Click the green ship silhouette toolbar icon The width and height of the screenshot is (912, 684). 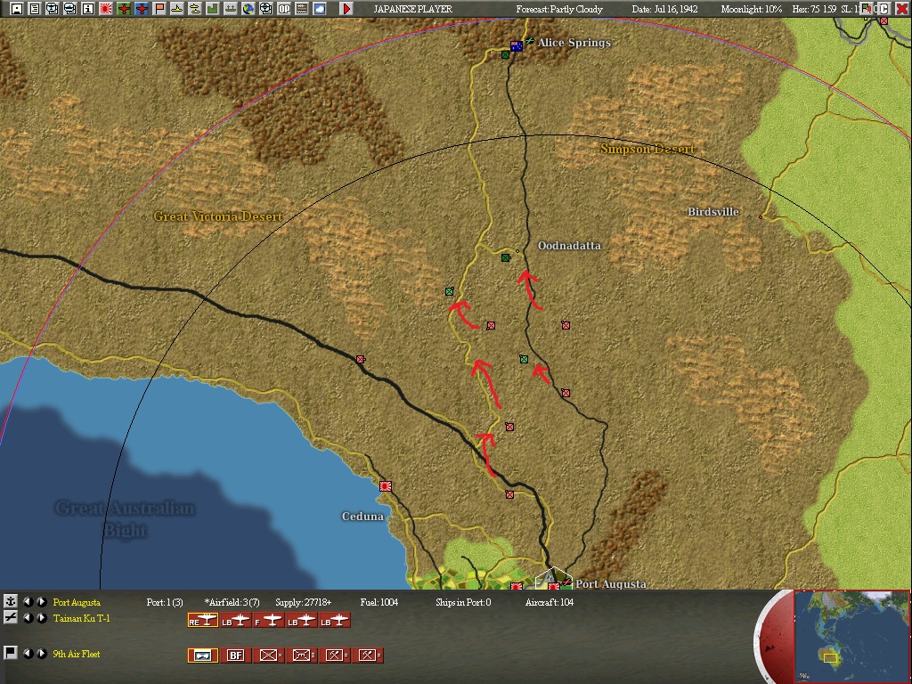[231, 9]
